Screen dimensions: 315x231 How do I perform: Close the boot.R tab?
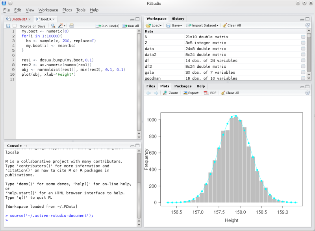pos(54,19)
